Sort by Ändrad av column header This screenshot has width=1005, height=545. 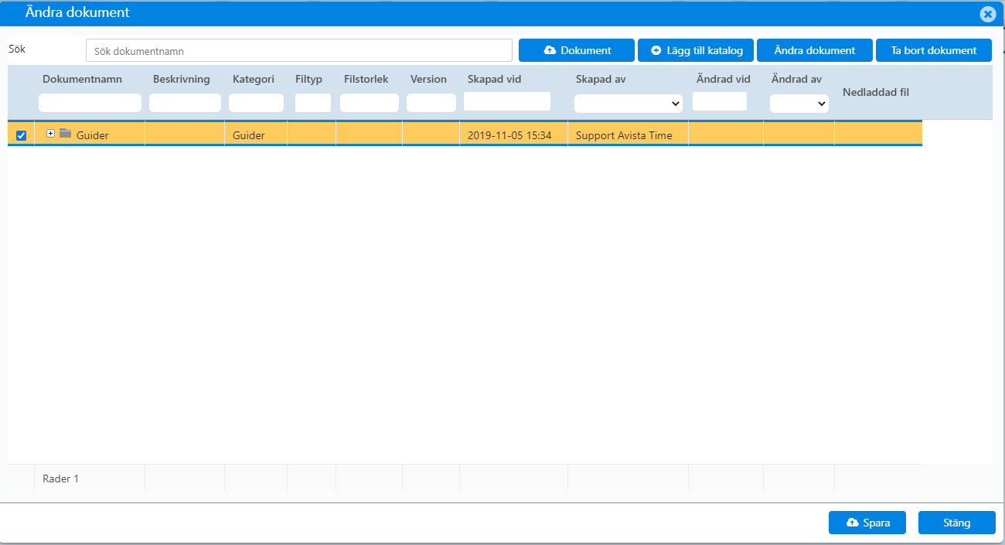coord(796,79)
